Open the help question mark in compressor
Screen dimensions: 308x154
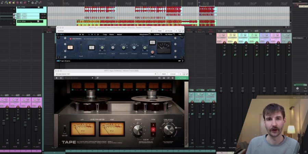pyautogui.click(x=182, y=61)
